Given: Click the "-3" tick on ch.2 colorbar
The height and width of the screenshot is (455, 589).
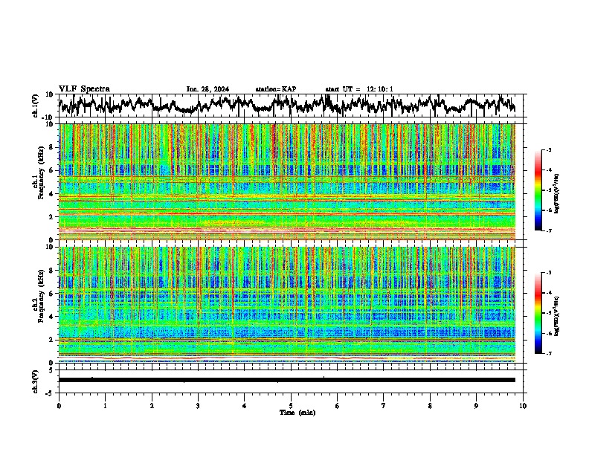Looking at the screenshot, I should (549, 273).
